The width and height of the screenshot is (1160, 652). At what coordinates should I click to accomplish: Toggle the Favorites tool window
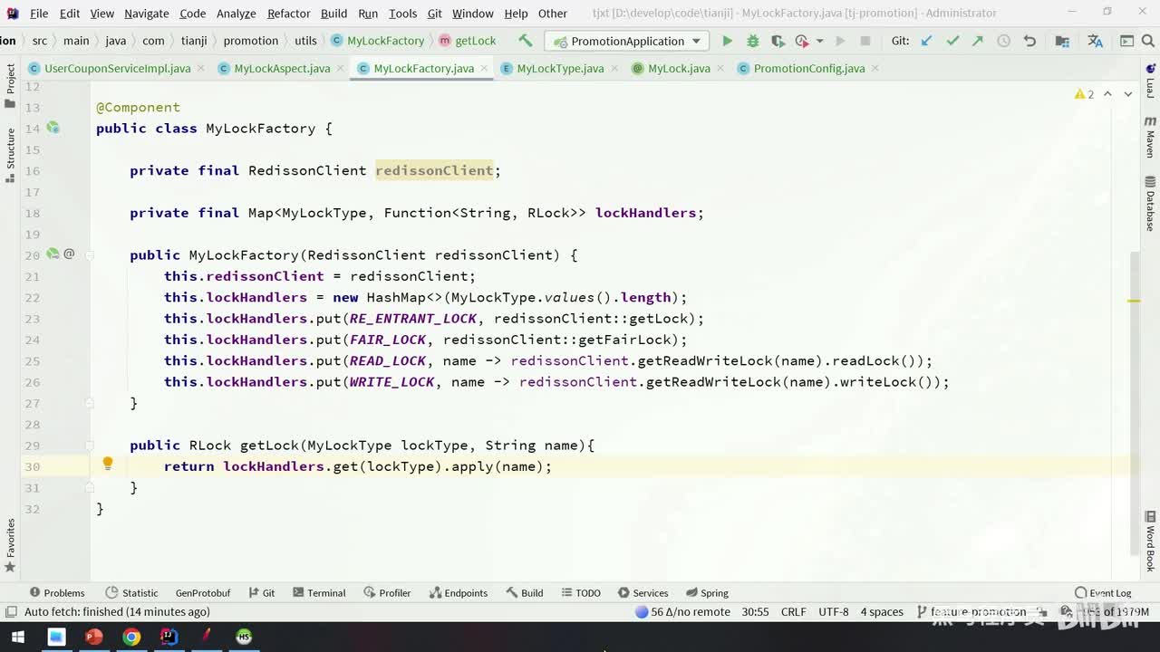(x=10, y=544)
